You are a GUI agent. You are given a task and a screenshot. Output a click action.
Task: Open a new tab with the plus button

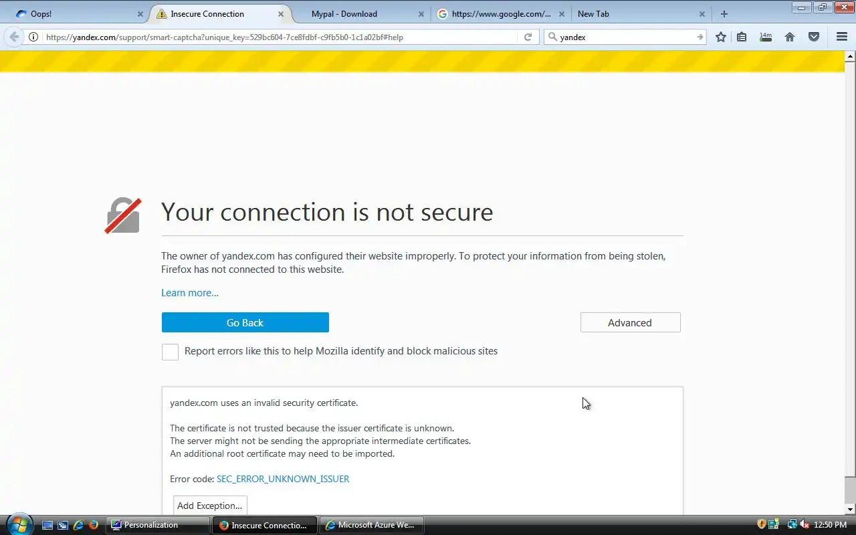coord(724,14)
